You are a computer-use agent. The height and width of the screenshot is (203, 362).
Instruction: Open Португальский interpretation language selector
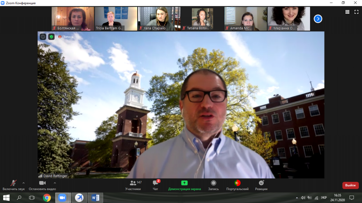[237, 185]
